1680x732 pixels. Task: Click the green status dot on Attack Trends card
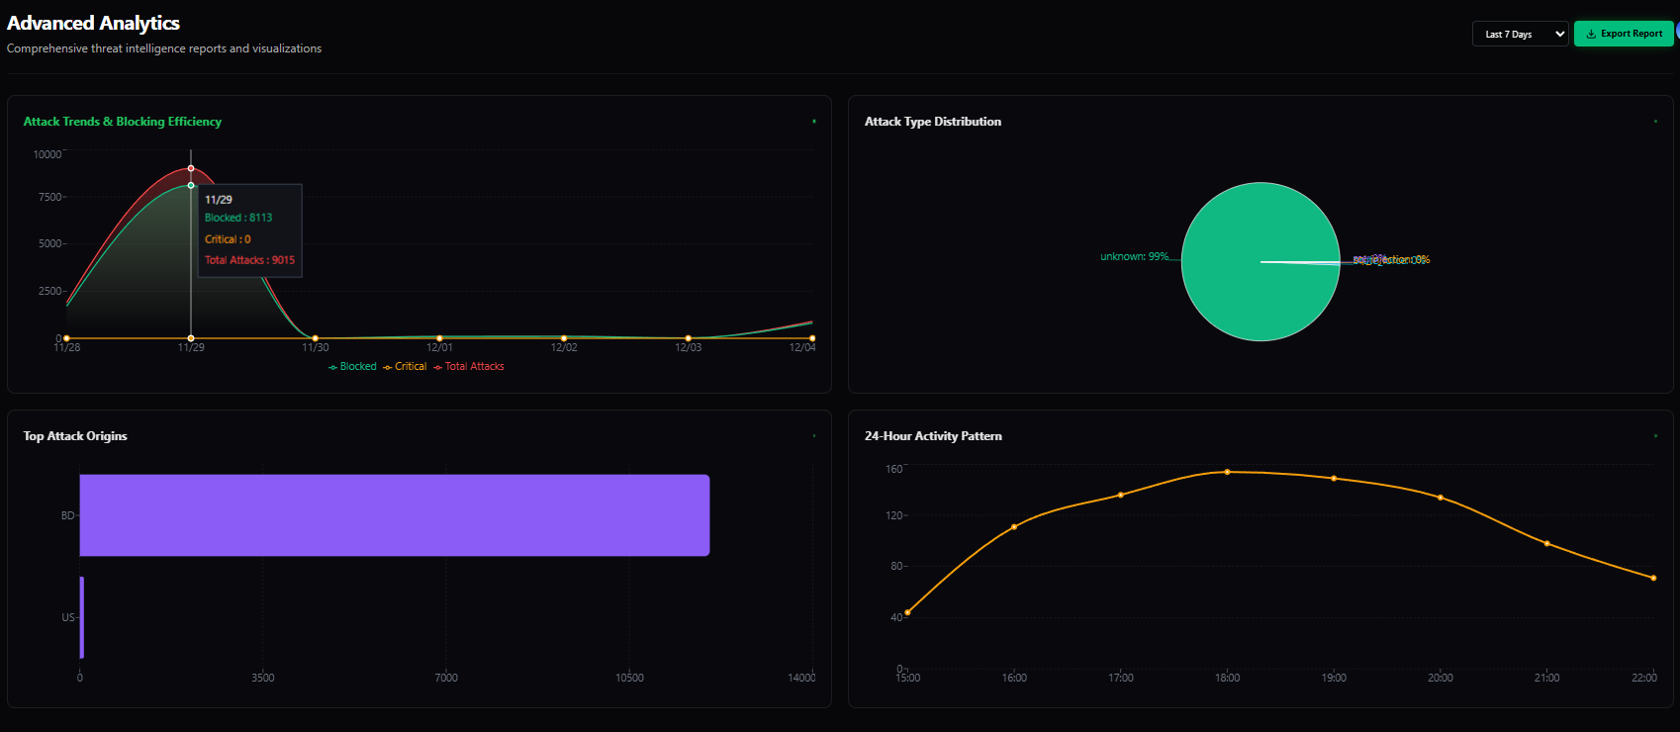[x=814, y=122]
